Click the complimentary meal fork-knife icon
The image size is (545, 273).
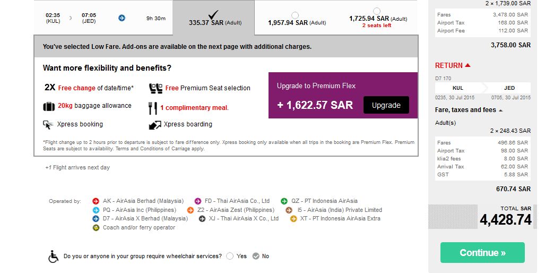tap(153, 108)
